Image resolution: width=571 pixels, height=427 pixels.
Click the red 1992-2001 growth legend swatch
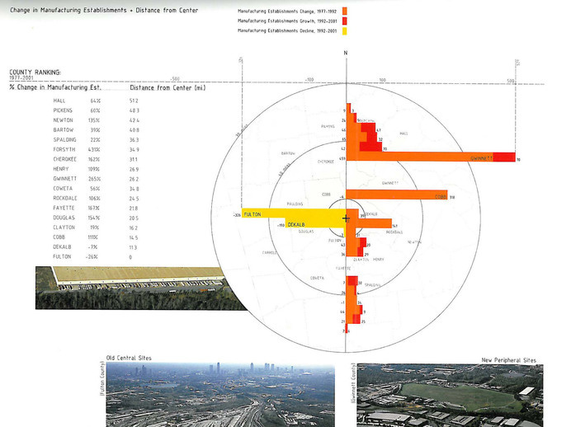coord(344,21)
